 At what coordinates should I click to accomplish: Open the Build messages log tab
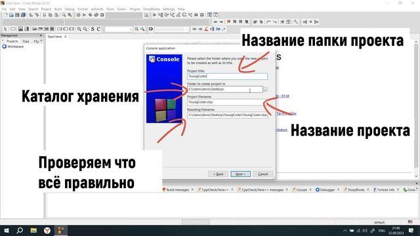[x=178, y=189]
